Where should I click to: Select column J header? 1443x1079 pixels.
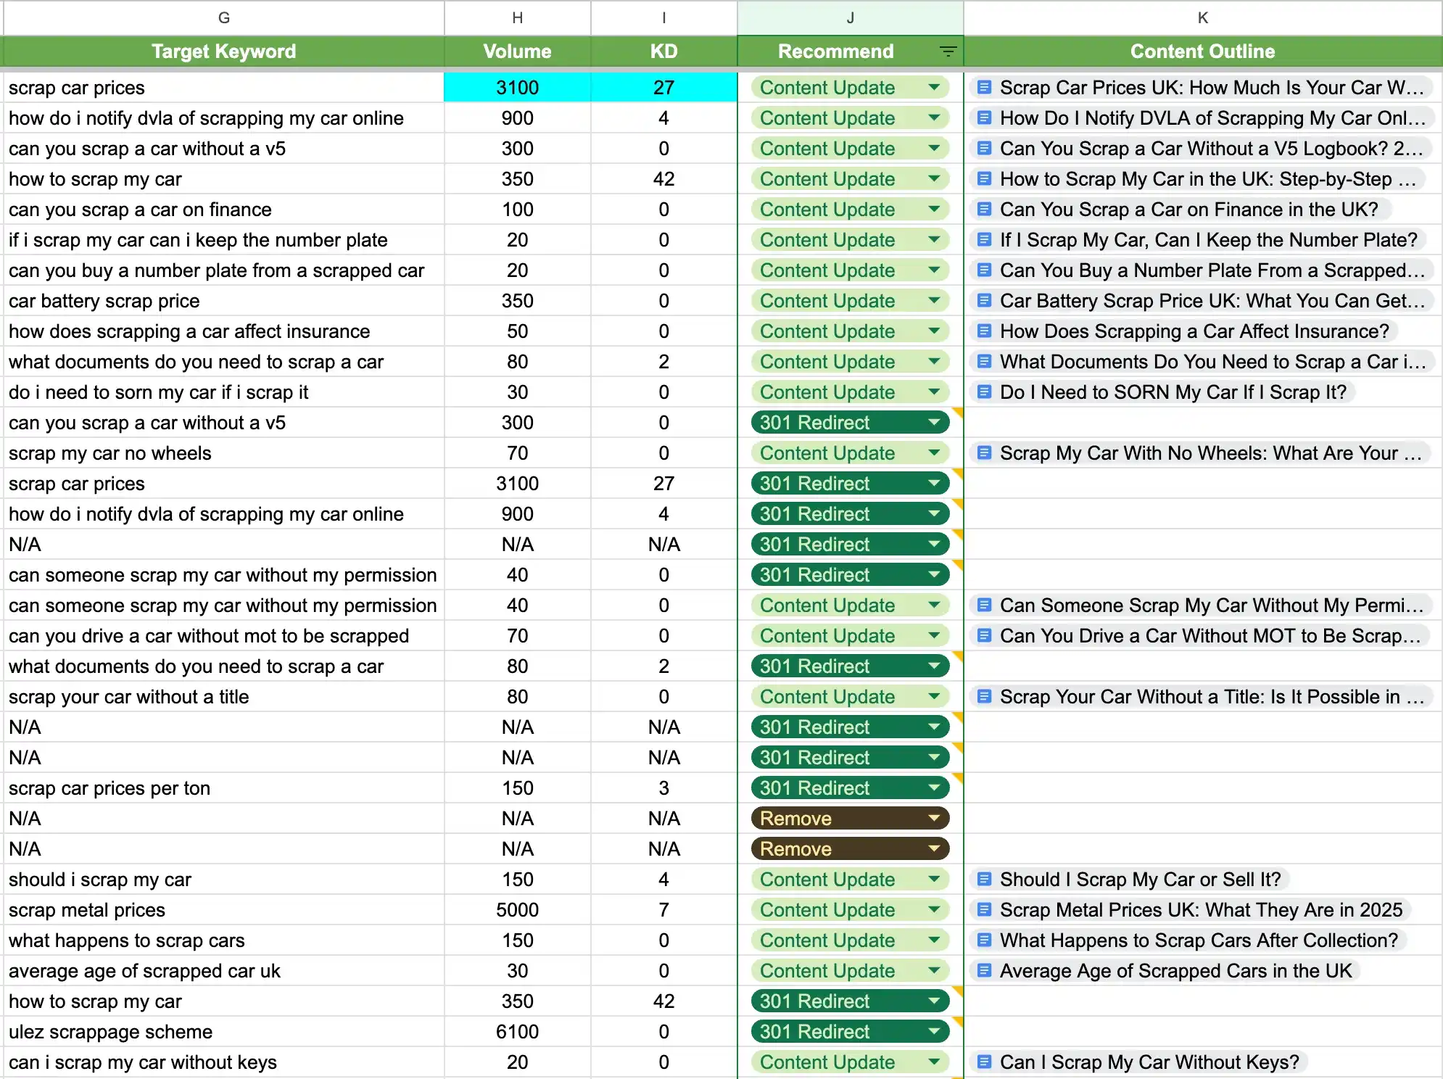pos(850,17)
